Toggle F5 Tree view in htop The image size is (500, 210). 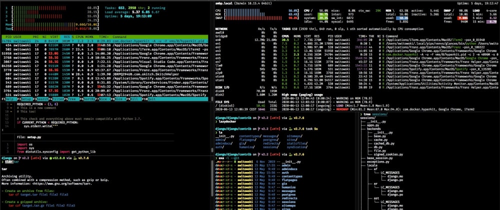(70, 99)
